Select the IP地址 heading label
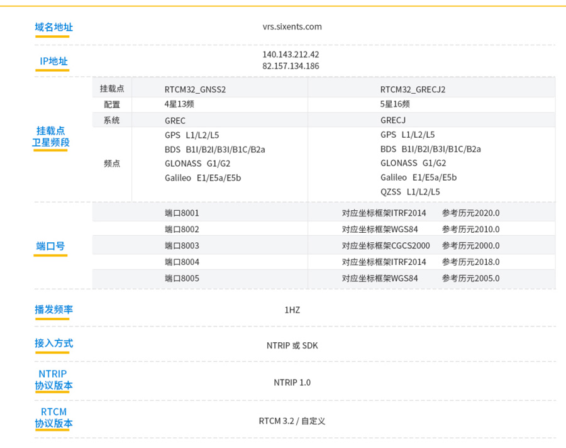The image size is (566, 448). point(53,61)
